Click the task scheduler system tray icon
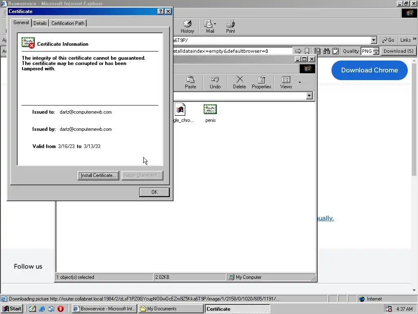Screen dimensions: 418x314 (389, 309)
